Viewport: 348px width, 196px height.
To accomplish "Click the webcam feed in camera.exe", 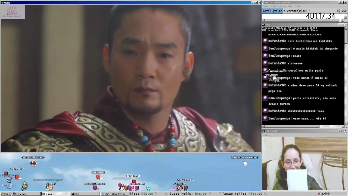I will (x=304, y=164).
